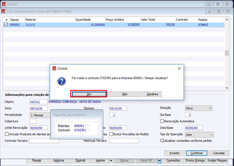Click the Limite Renovação date field
Image resolution: width=234 pixels, height=166 pixels.
39,128
